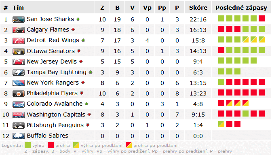This screenshot has width=272, height=155.
Task: Click the Tampa Bay Lightning logo
Action: coord(19,72)
